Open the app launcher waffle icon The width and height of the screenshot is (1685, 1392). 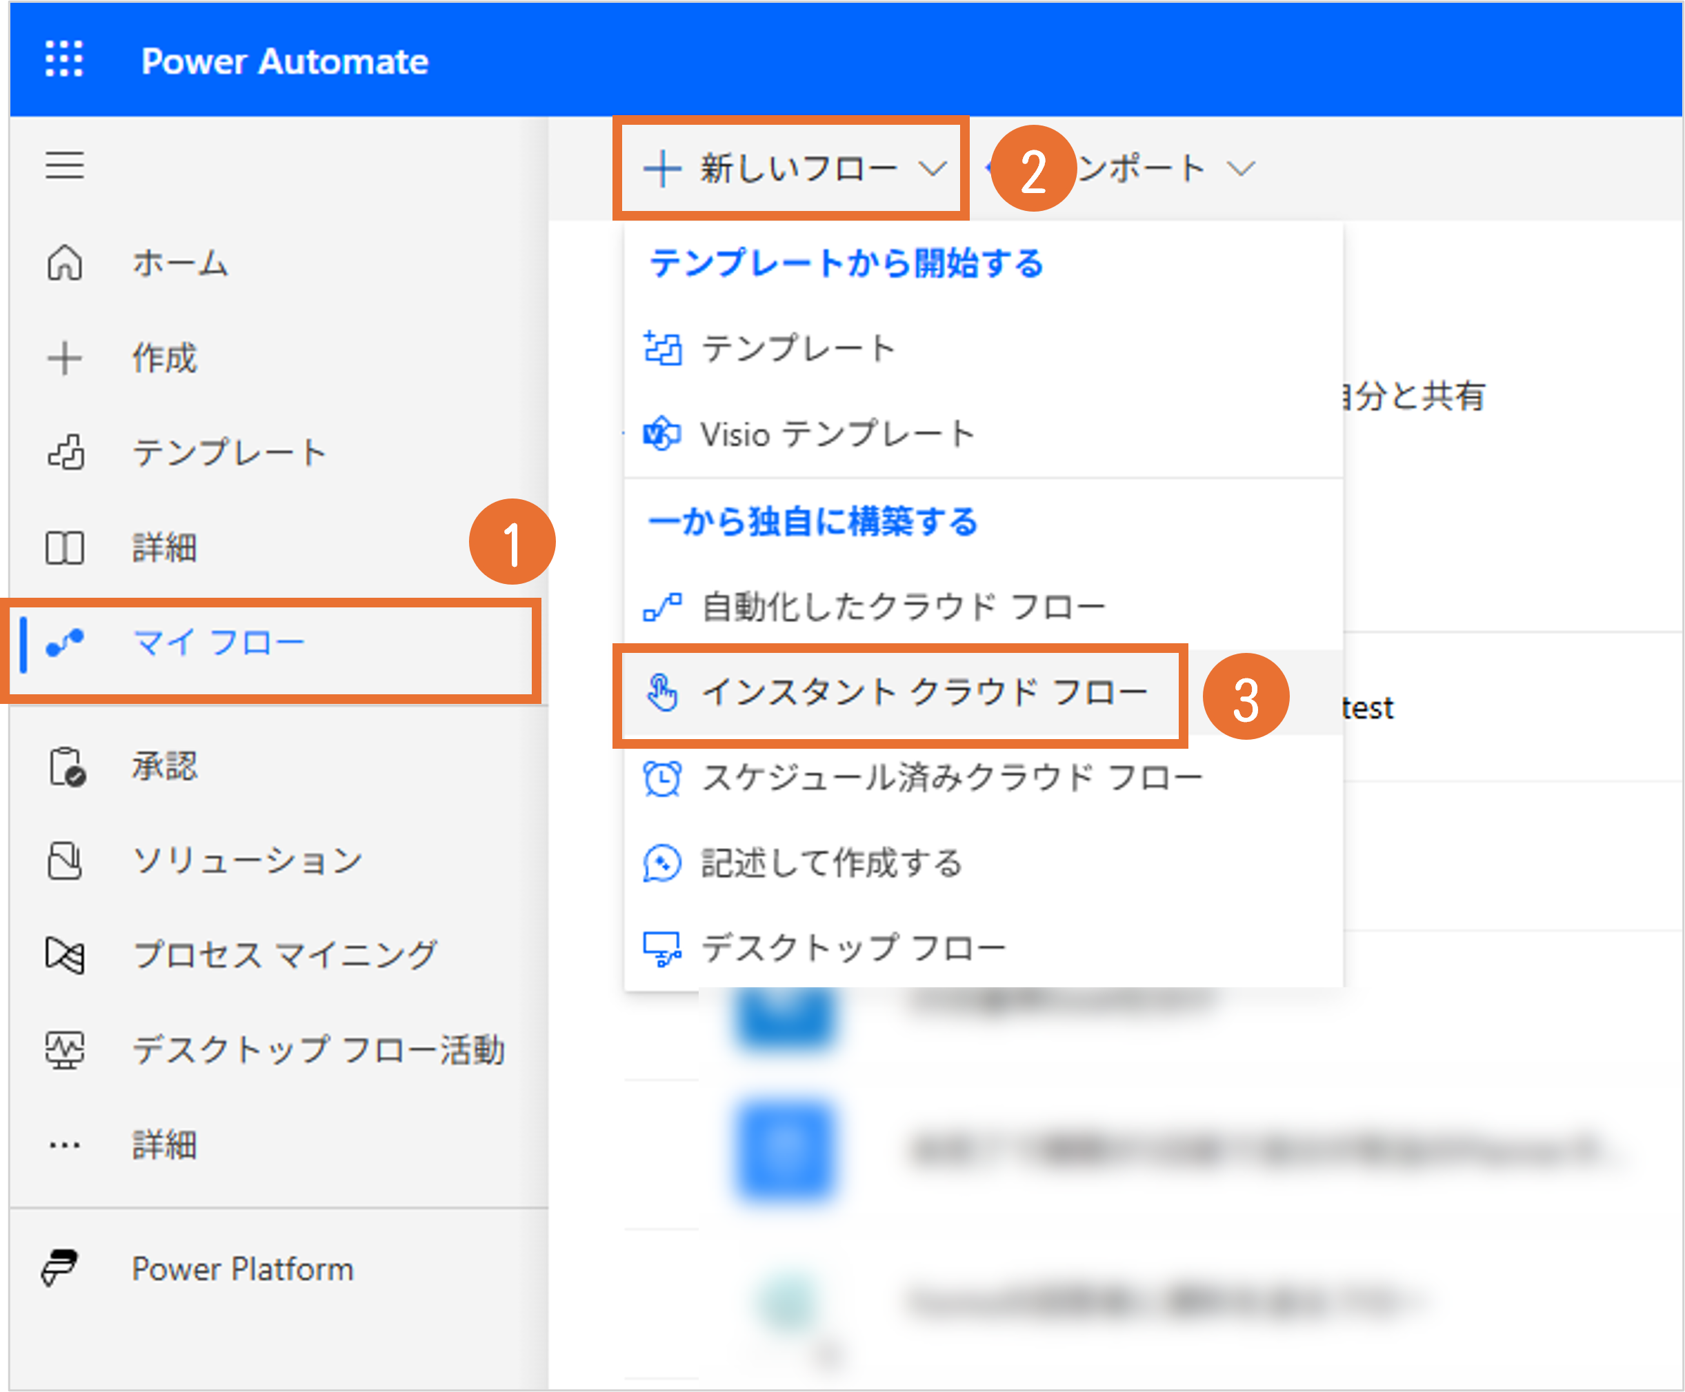point(64,59)
